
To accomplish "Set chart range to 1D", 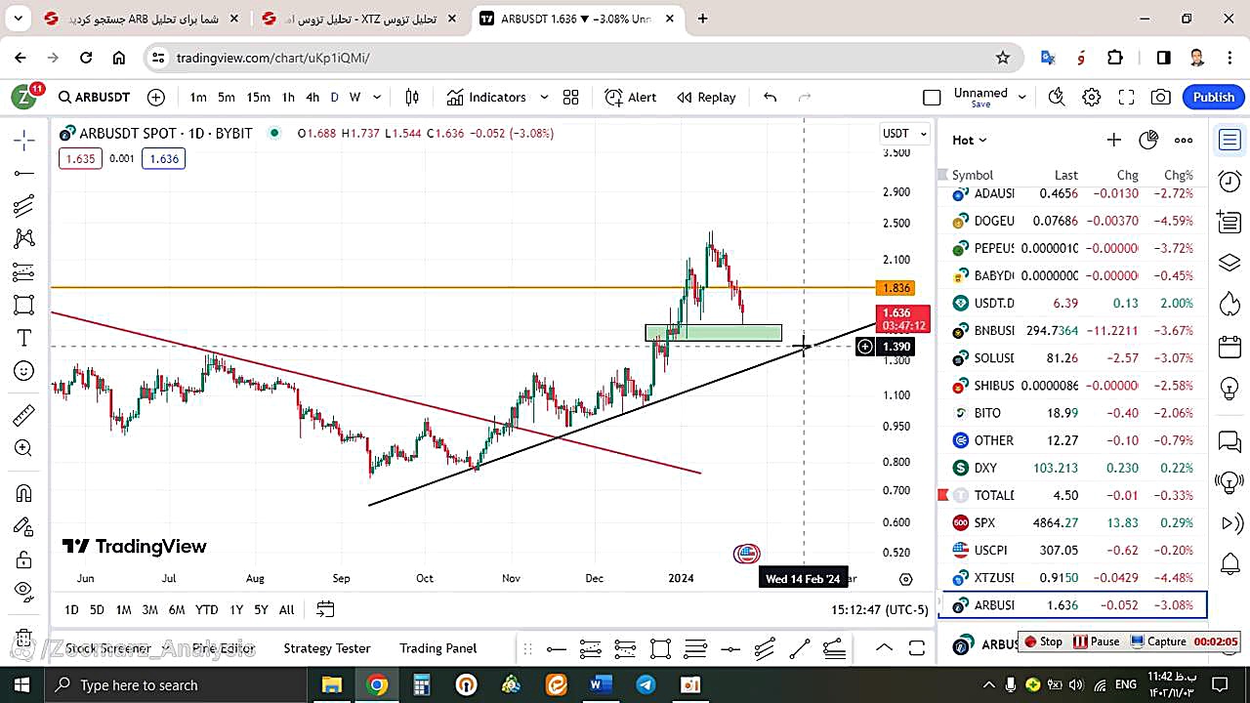I will [x=71, y=609].
